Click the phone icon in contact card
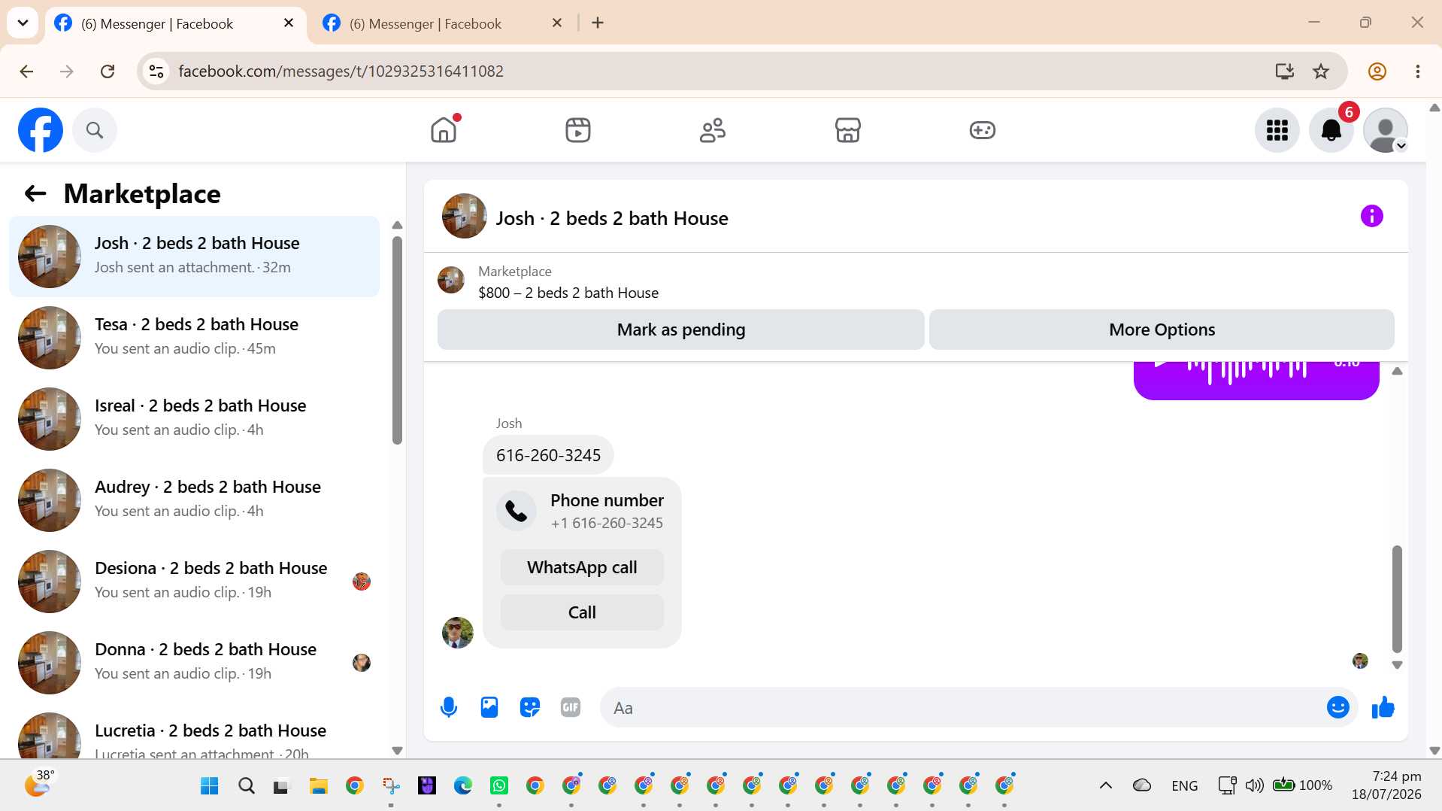Image resolution: width=1442 pixels, height=811 pixels. 517,511
